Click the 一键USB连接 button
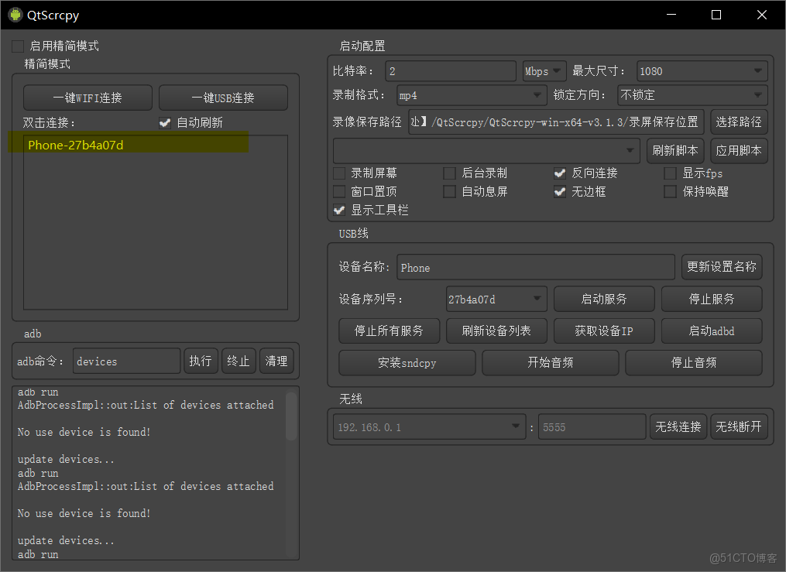Screen dimensions: 786x572 223,98
